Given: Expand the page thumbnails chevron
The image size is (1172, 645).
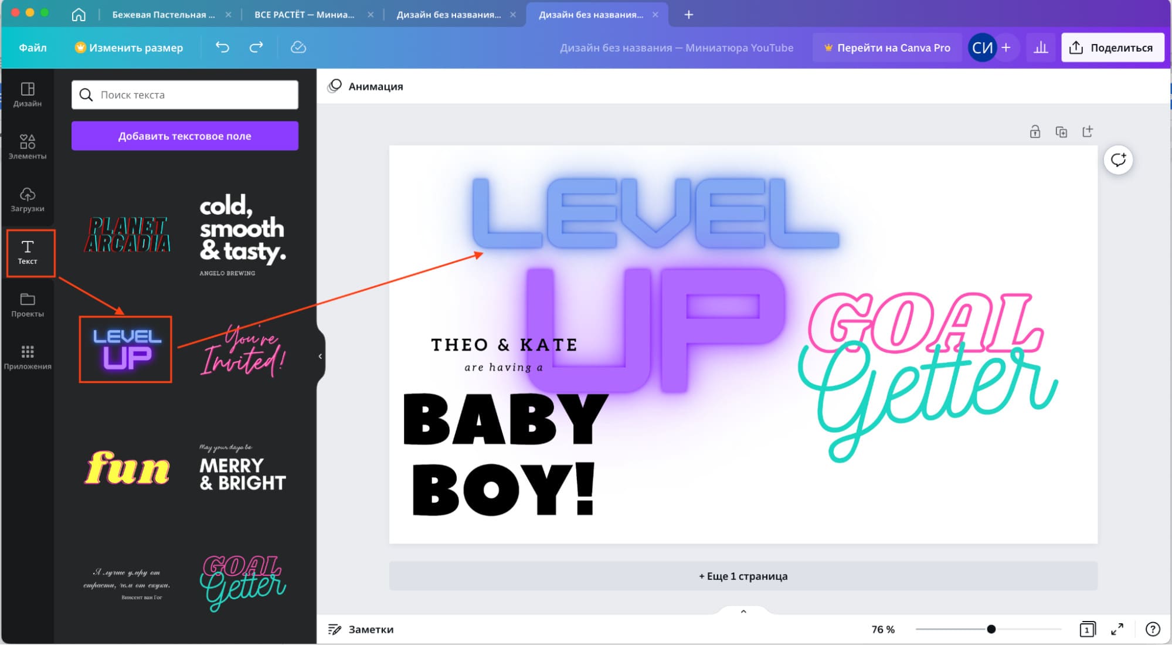Looking at the screenshot, I should (x=743, y=612).
